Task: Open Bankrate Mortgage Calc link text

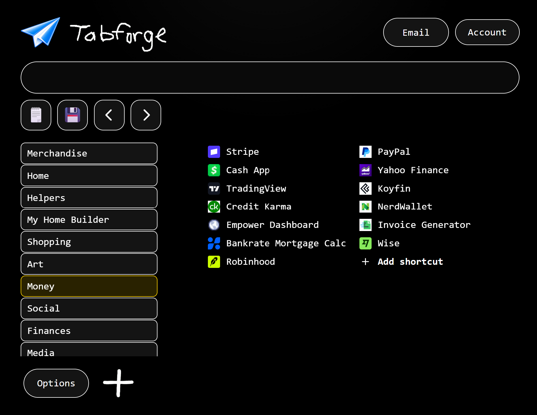Action: pyautogui.click(x=286, y=243)
